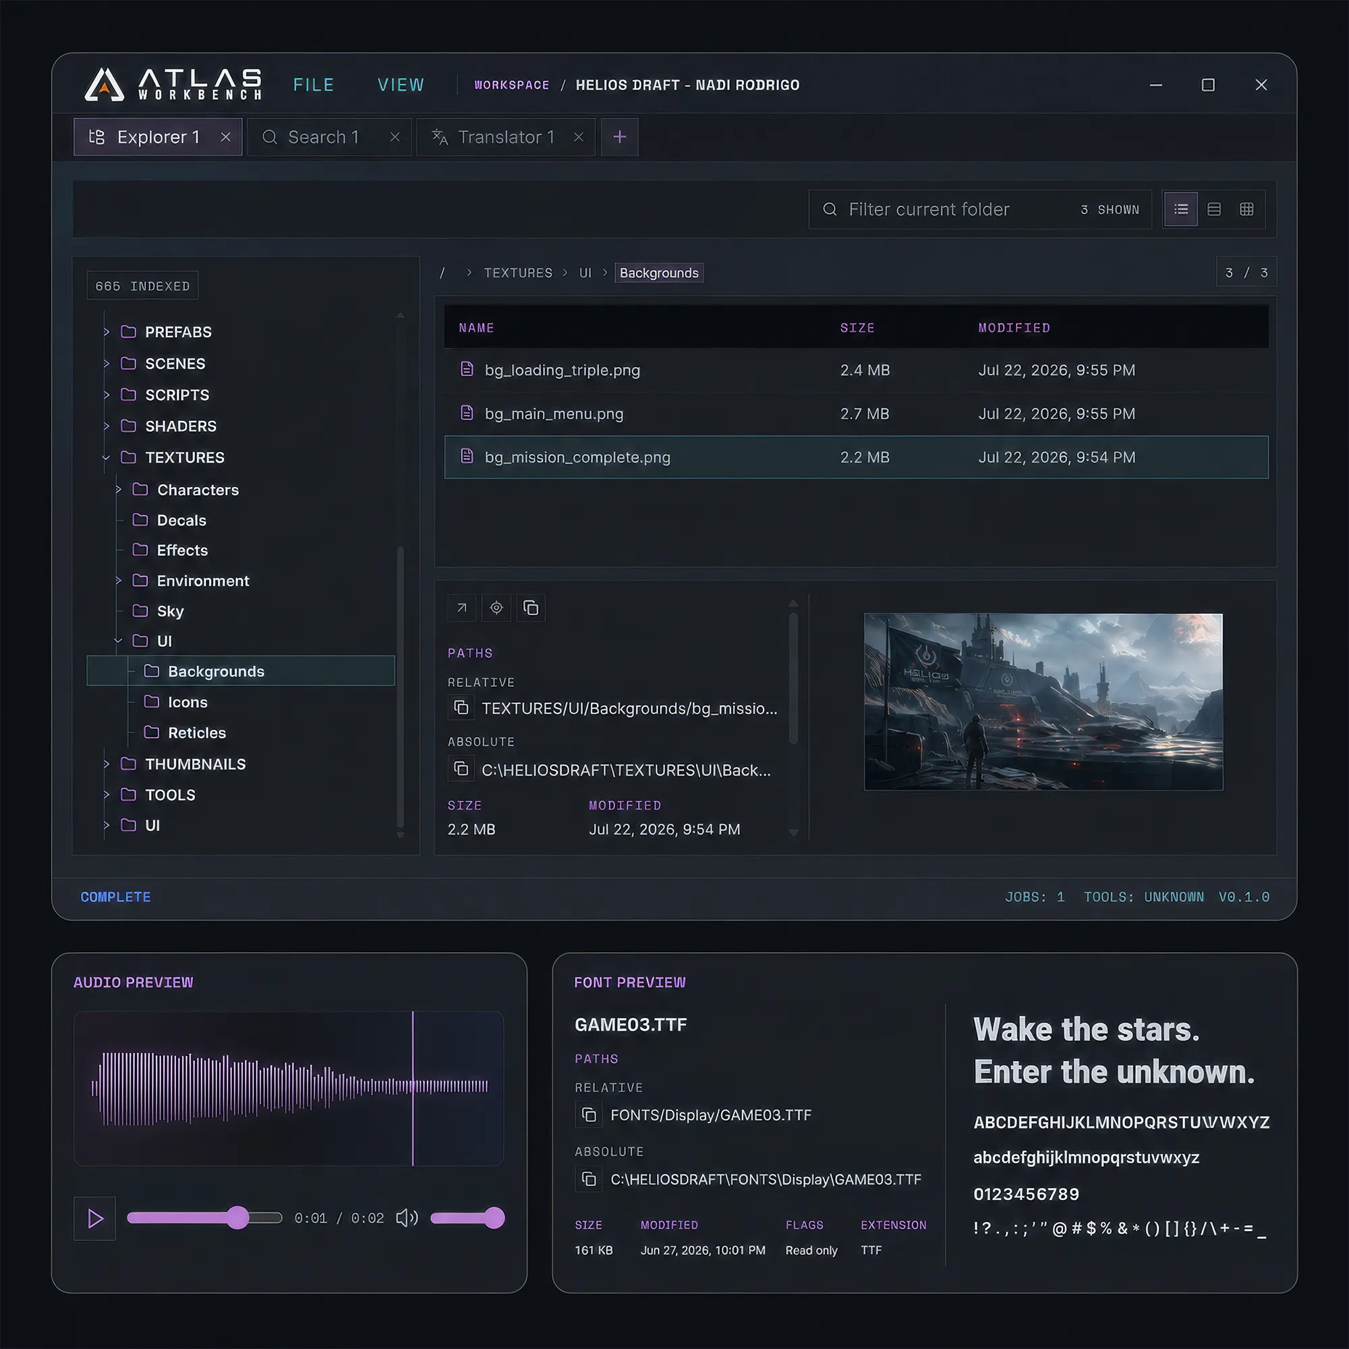Click the copy icon in details toolbar
1349x1349 pixels.
pyautogui.click(x=532, y=608)
